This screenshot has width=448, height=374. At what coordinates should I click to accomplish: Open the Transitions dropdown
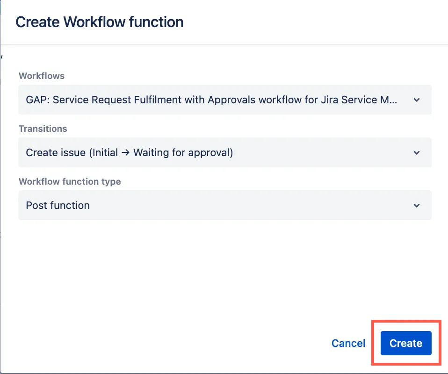point(225,152)
